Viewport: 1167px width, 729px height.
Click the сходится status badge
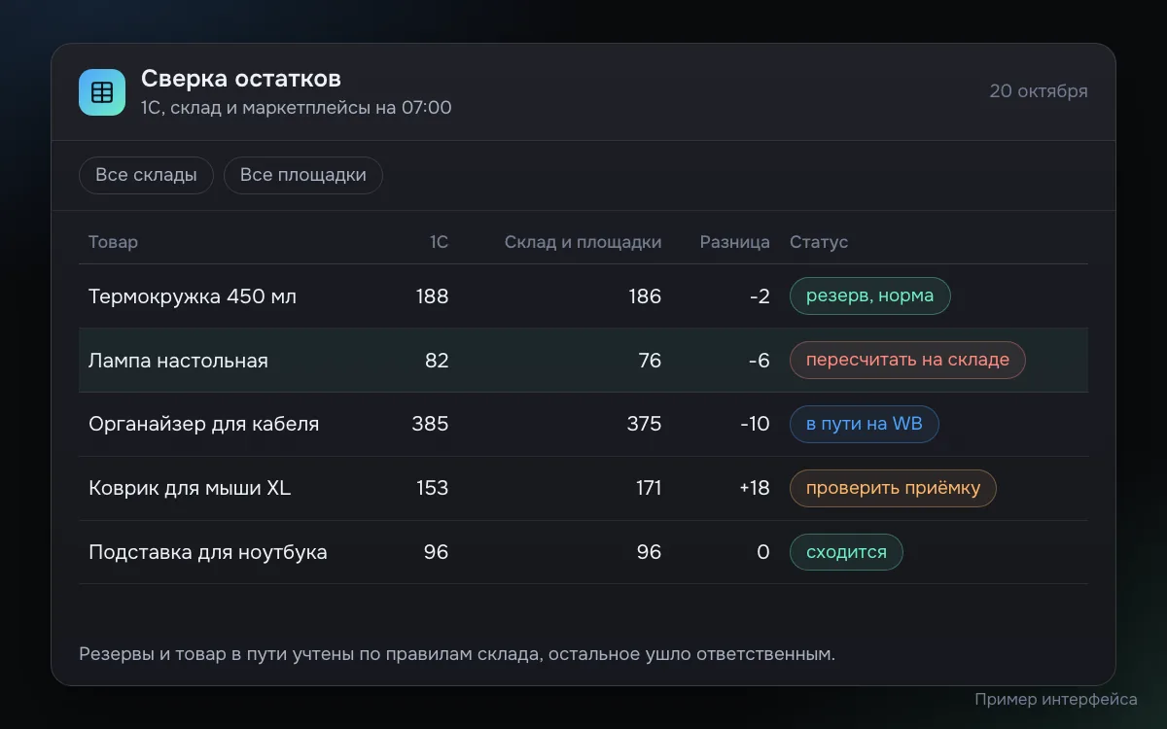coord(846,552)
